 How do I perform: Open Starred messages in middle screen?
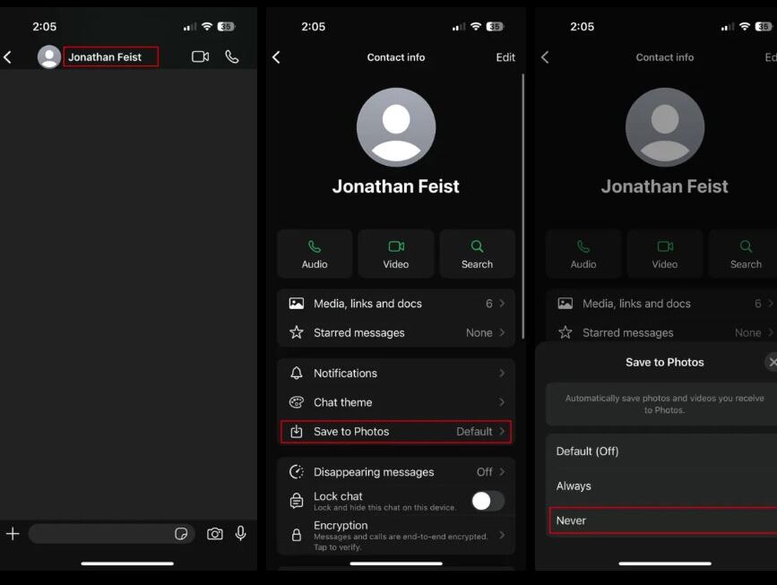(396, 332)
